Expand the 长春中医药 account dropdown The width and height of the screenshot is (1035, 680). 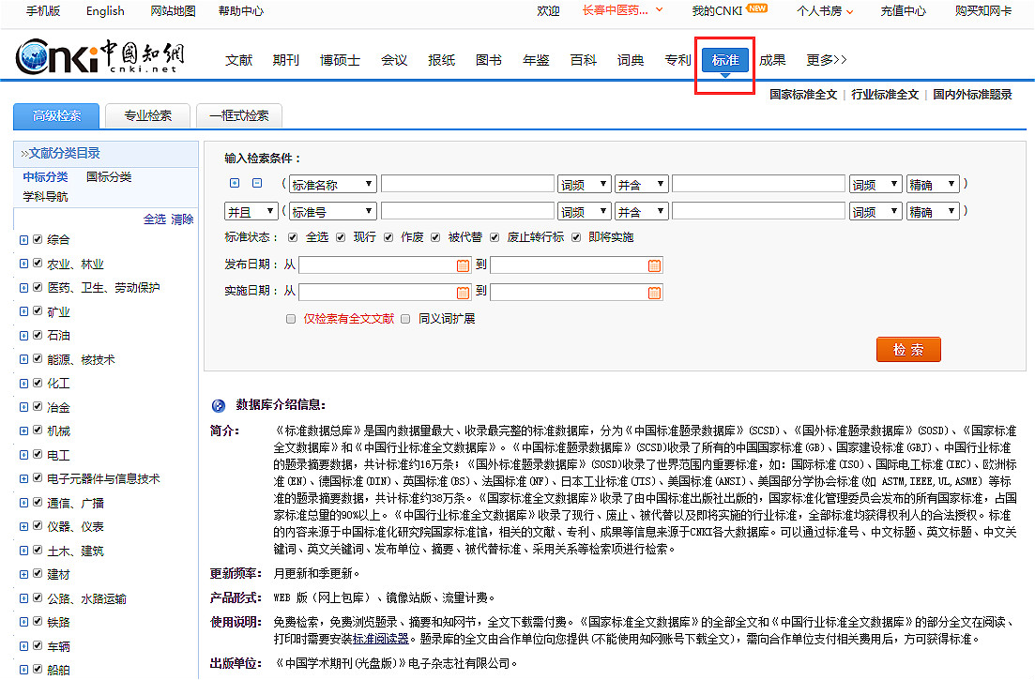pos(622,10)
